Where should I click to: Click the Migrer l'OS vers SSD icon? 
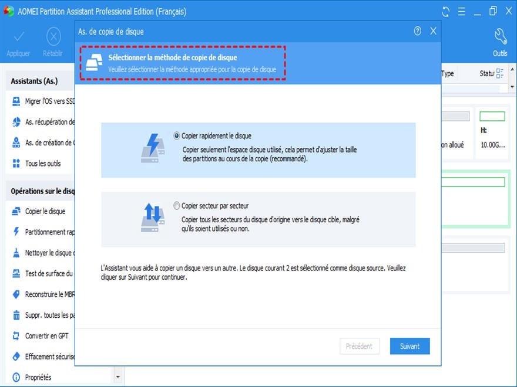point(16,101)
